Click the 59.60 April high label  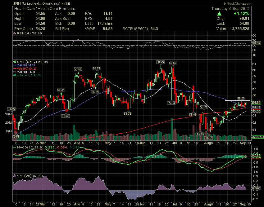[x=78, y=69]
